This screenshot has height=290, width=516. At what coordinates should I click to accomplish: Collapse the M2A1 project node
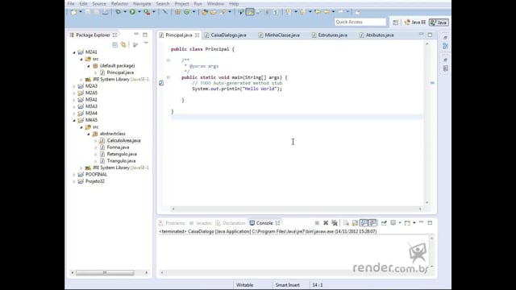point(74,52)
